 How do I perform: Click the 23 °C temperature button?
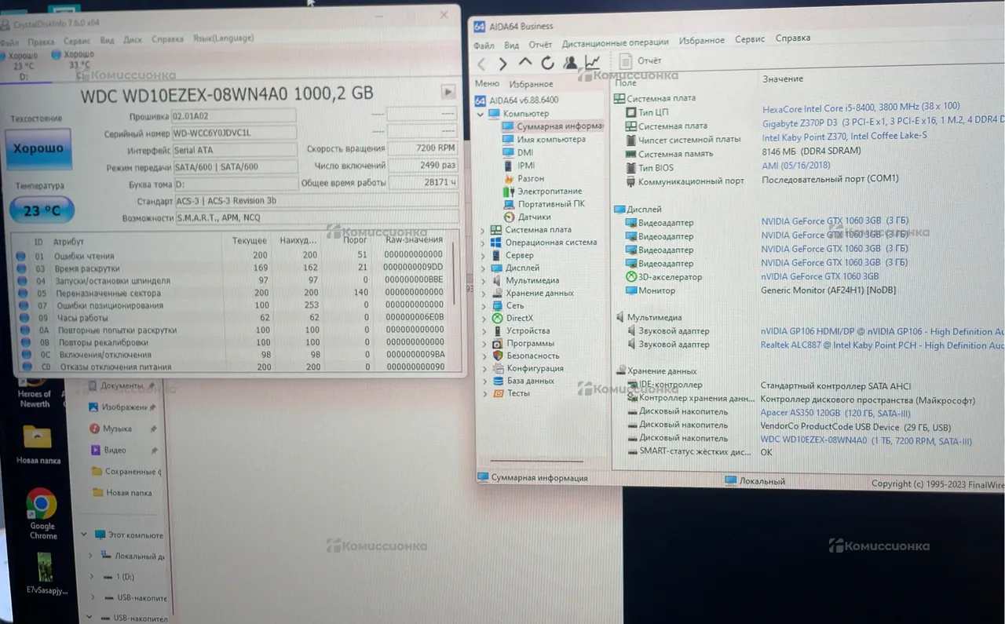(42, 210)
